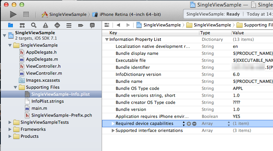Select Bundle creator OS Type code row
273x151 pixels.
point(187,102)
